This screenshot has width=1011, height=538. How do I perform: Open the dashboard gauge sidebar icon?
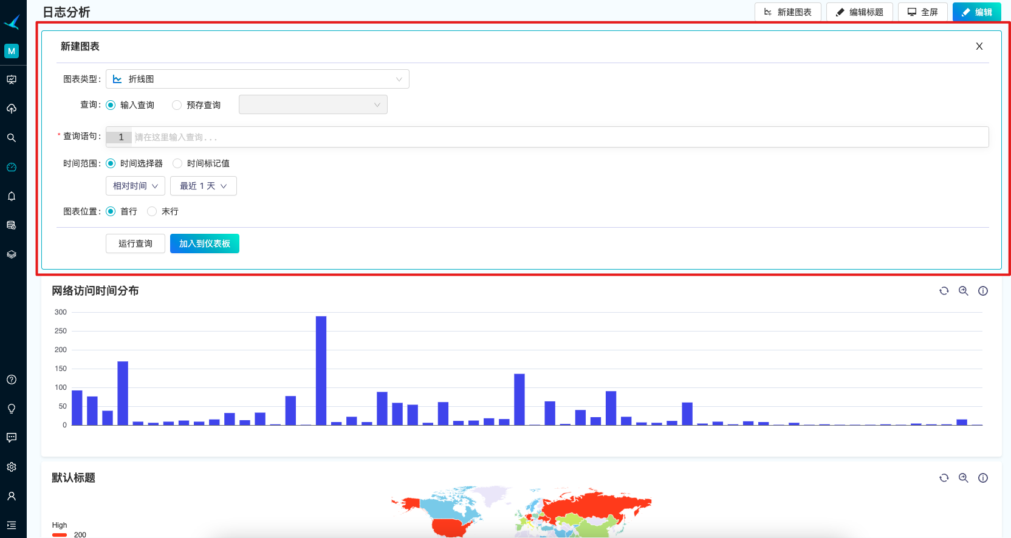point(12,167)
